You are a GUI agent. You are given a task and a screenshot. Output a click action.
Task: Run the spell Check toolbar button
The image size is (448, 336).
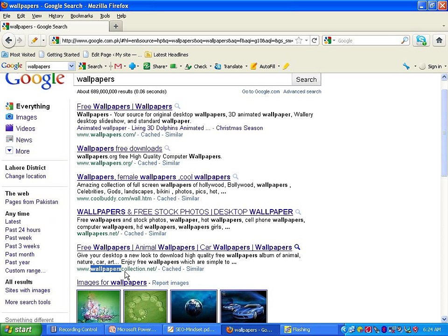coord(196,66)
